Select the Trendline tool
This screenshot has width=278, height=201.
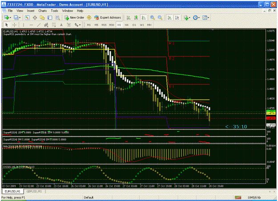tap(38, 25)
